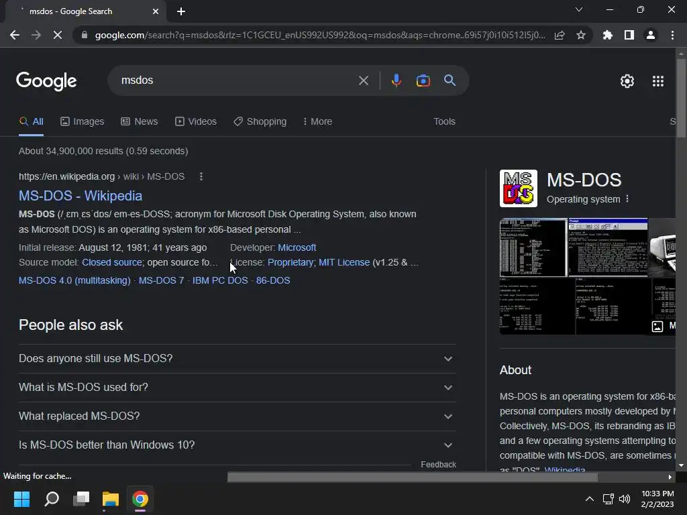
Task: Switch to the Images tab
Action: (x=83, y=122)
